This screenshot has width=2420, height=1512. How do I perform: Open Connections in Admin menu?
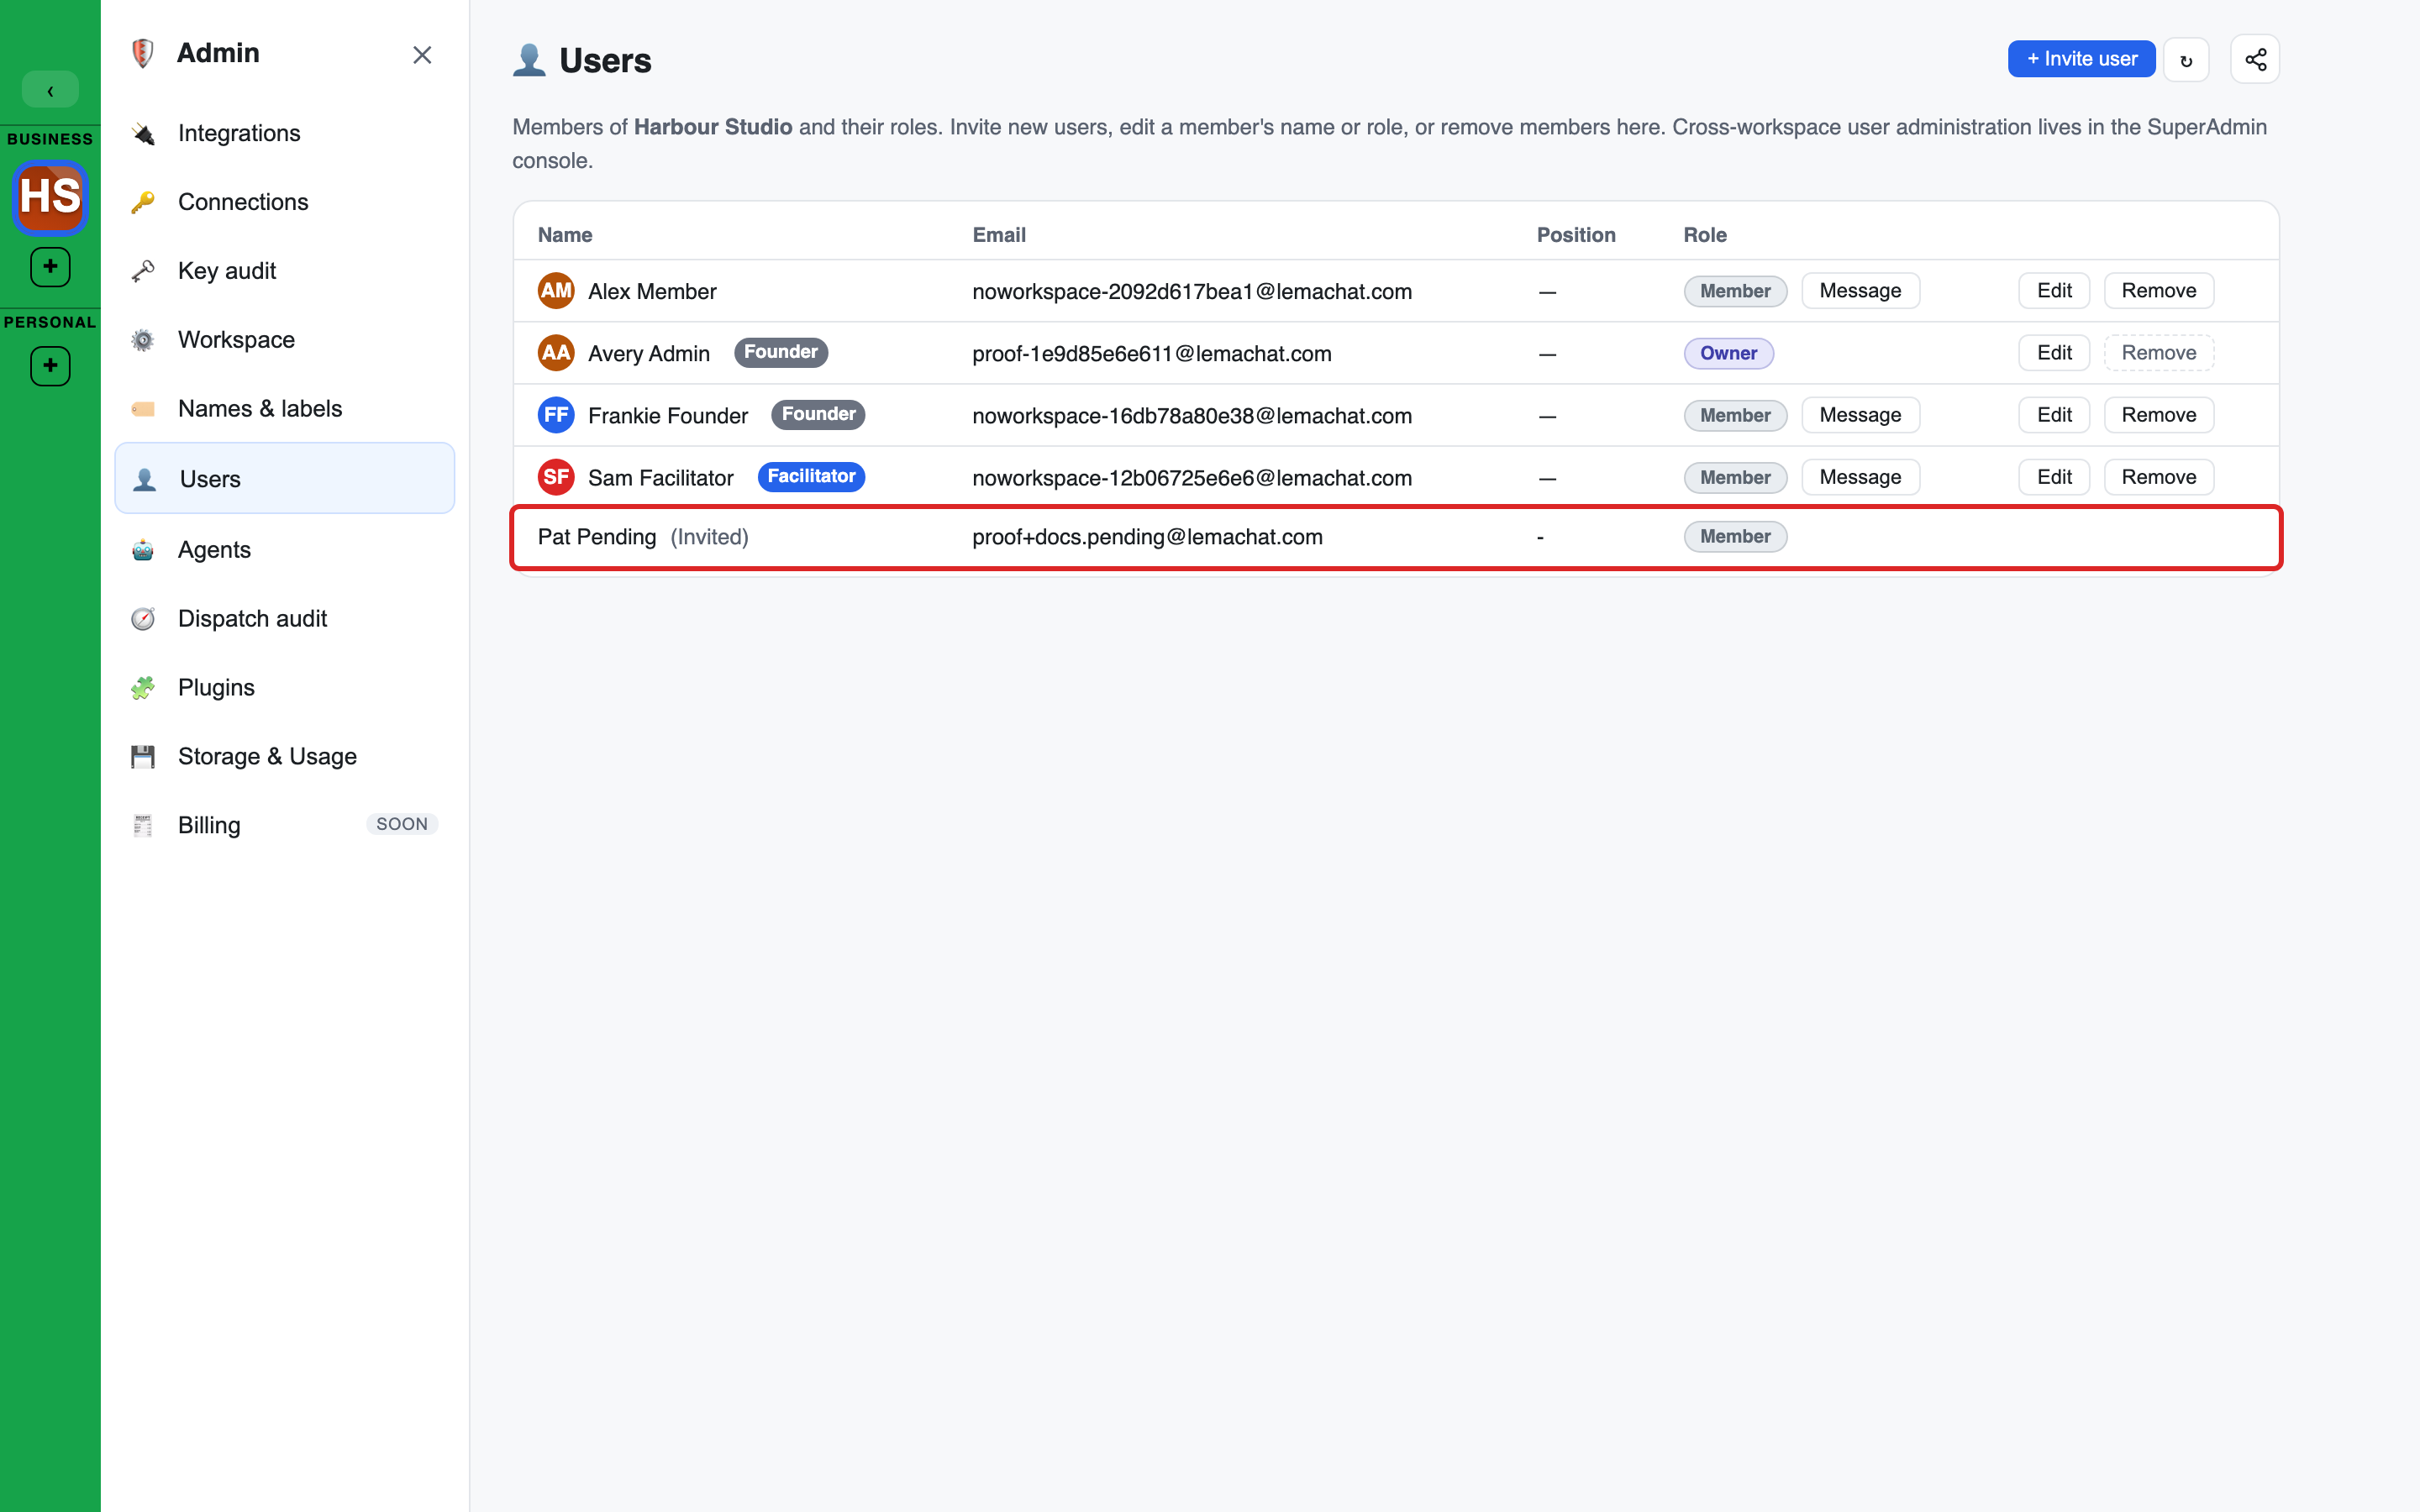point(285,202)
